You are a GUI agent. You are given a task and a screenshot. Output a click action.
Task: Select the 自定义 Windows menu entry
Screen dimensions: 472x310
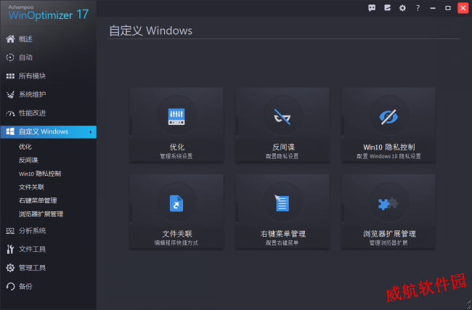tap(49, 132)
